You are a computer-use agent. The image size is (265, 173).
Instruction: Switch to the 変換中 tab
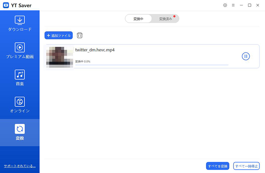point(138,19)
